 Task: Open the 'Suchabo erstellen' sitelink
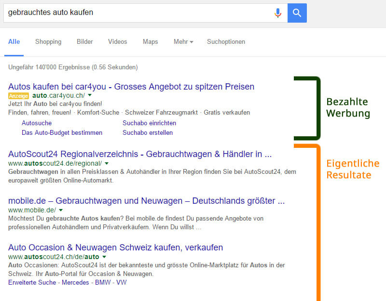pyautogui.click(x=148, y=133)
